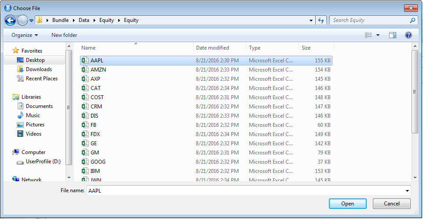Open Recent Places in navigation pane

click(x=42, y=79)
